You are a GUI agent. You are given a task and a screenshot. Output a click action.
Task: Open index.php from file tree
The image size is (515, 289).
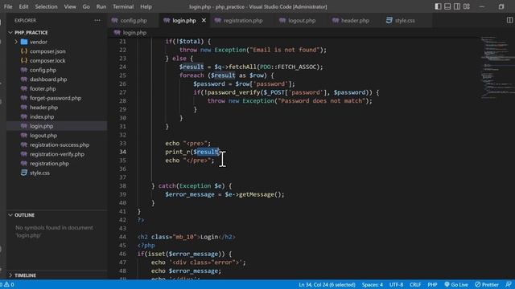(x=42, y=116)
